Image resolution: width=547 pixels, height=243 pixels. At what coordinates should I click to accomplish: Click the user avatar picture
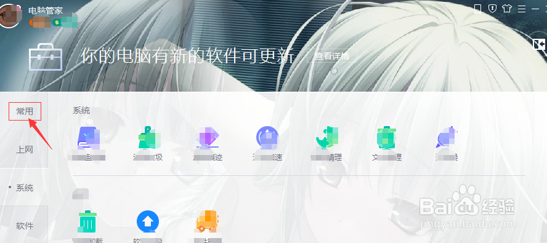9,15
